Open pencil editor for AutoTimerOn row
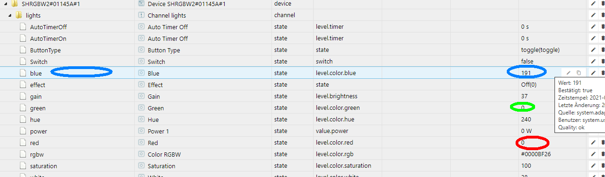Screen dimensions: 605x177 pos(593,38)
